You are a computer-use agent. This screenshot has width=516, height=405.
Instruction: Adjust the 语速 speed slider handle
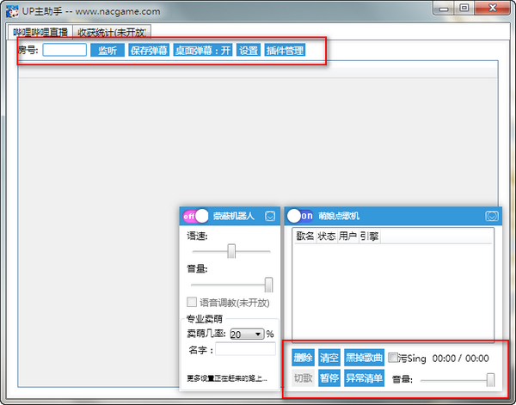[231, 251]
